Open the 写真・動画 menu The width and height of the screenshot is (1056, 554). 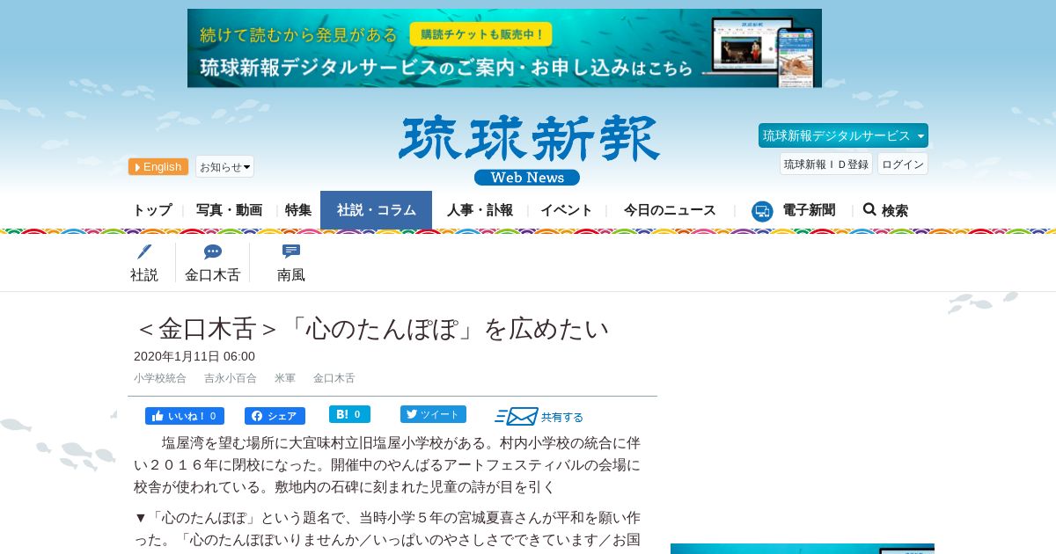(x=229, y=210)
